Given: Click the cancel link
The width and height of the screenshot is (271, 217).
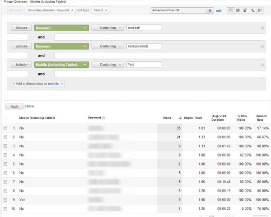Looking at the screenshot, I should [29, 106].
